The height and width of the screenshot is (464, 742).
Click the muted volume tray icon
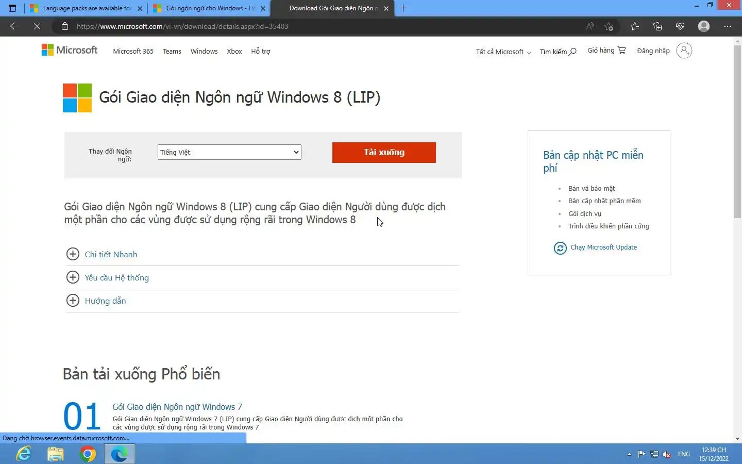pos(667,454)
